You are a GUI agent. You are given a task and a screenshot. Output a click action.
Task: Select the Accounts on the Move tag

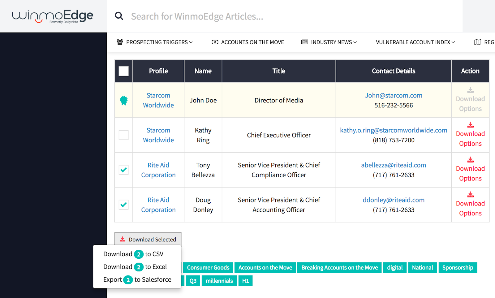[265, 268]
